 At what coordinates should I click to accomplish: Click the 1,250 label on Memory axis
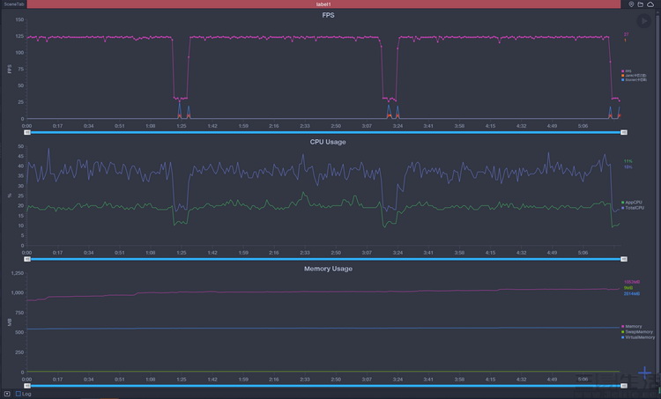pos(18,273)
